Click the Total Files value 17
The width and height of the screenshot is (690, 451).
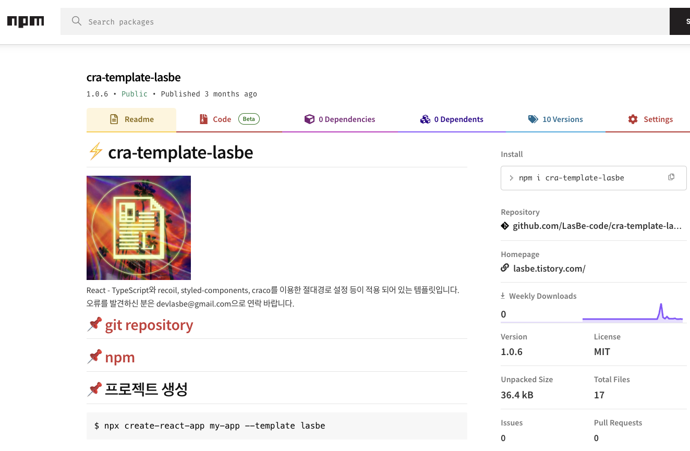[599, 395]
